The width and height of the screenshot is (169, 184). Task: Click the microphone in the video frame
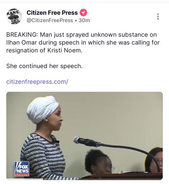click(86, 142)
